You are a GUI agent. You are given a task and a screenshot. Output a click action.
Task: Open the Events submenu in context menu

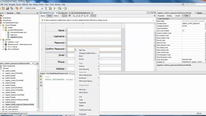click(87, 59)
